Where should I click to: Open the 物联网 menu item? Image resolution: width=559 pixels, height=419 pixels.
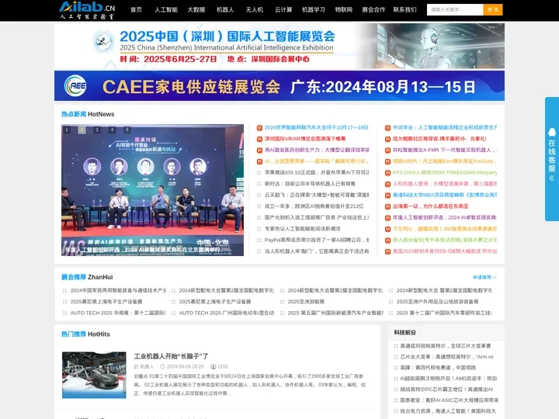pyautogui.click(x=344, y=9)
